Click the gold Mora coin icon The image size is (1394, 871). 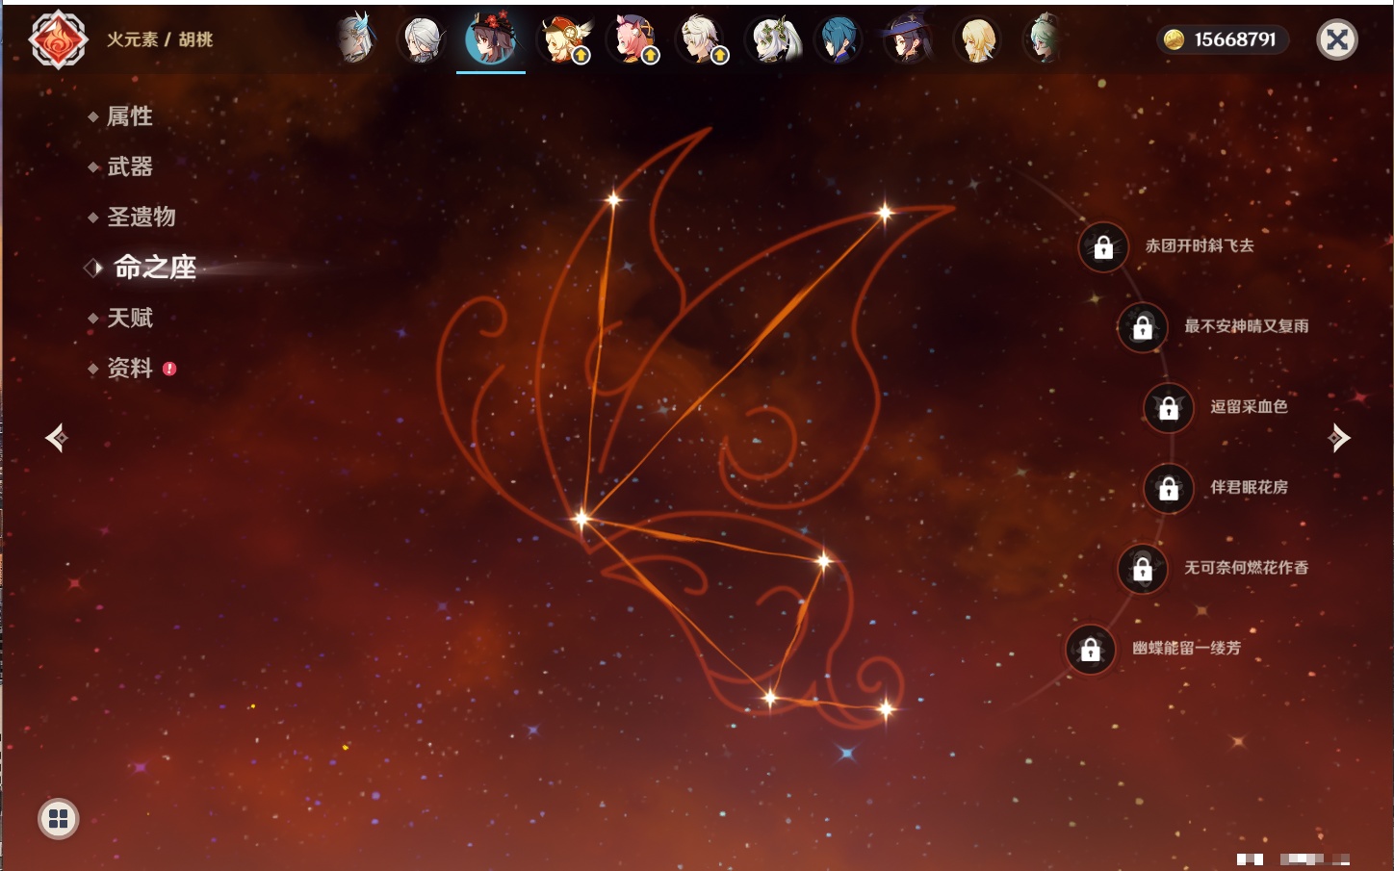pyautogui.click(x=1174, y=39)
